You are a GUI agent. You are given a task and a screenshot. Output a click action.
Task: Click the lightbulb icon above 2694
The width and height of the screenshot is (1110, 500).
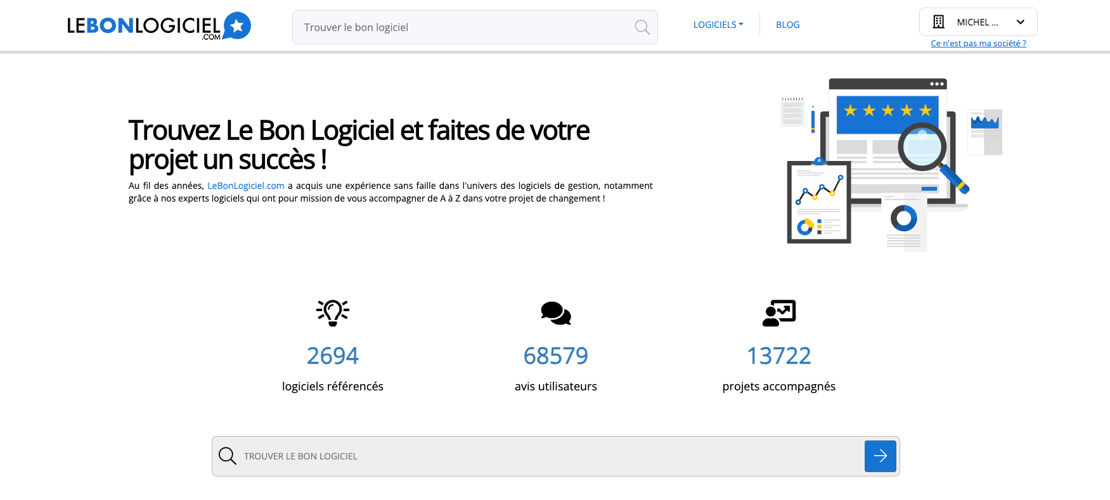333,312
